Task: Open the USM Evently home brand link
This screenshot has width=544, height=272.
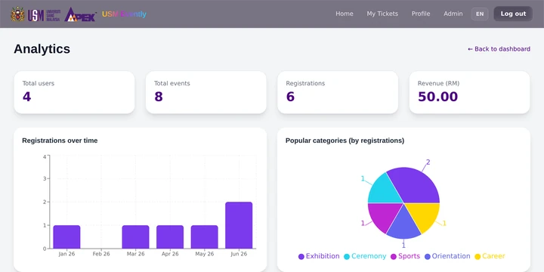Action: pos(124,14)
